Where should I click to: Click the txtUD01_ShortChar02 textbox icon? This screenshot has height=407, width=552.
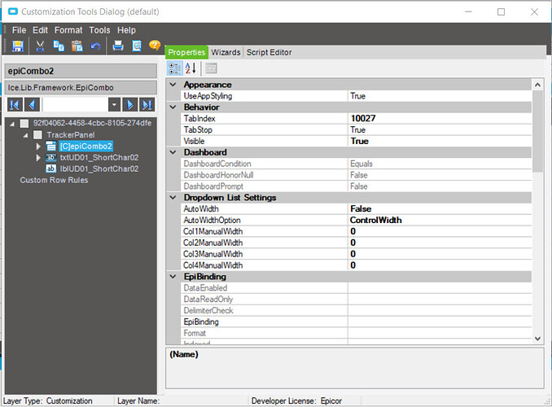tap(51, 157)
